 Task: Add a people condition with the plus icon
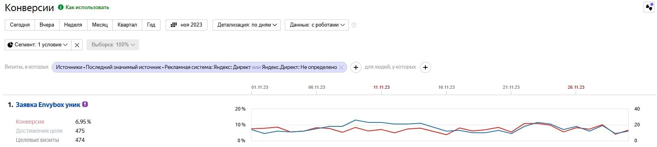425,67
